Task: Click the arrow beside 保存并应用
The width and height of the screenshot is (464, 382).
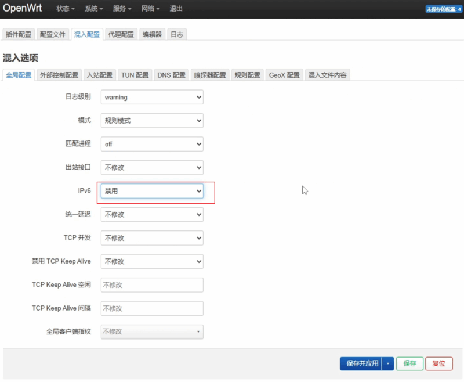Action: coord(388,363)
